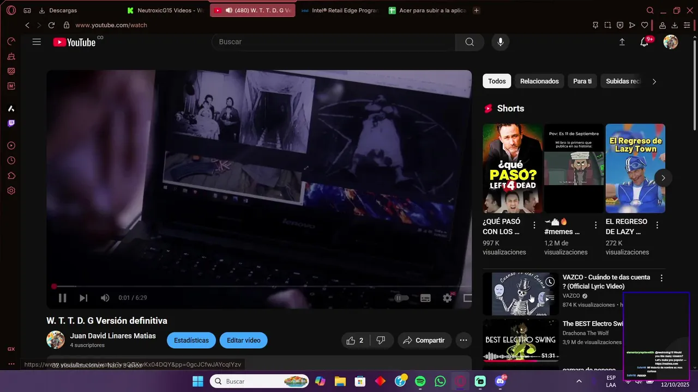Mute tab audio on YouTube tab
Viewport: 698px width, 392px height.
[228, 10]
